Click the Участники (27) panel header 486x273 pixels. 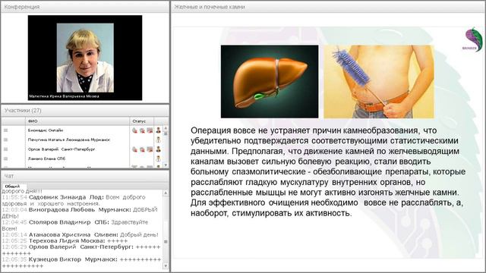[85, 111]
